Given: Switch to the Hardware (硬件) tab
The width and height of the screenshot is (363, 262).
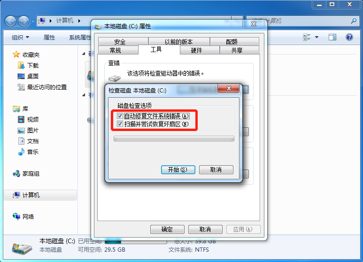Looking at the screenshot, I should (196, 50).
